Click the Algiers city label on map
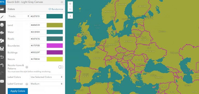The height and width of the screenshot is (94, 199). [x=98, y=83]
